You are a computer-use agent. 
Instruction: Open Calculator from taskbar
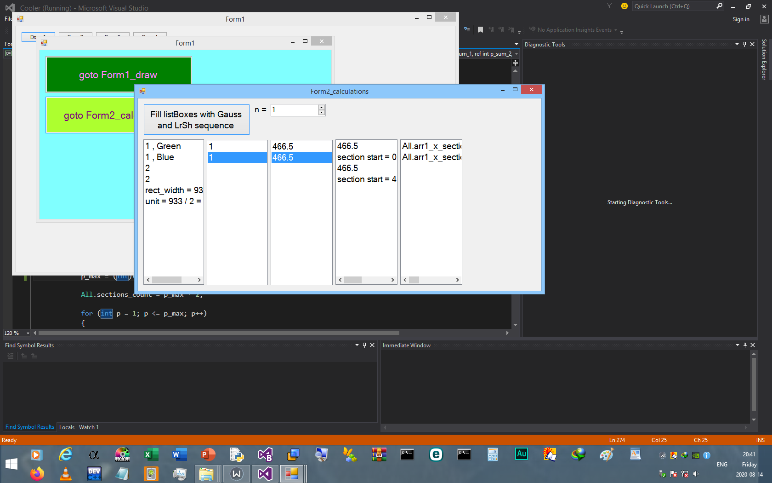tap(493, 454)
